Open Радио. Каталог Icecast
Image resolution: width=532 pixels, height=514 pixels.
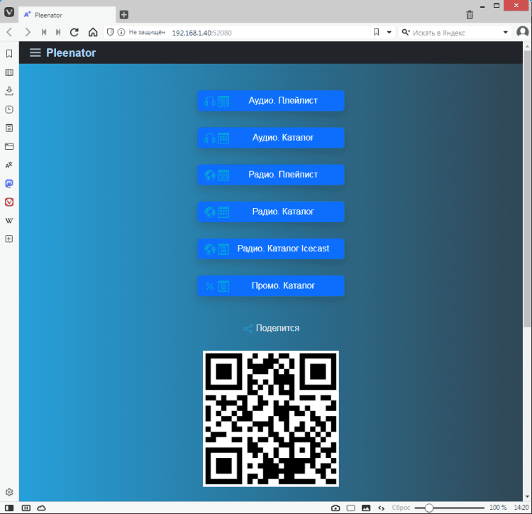[271, 248]
